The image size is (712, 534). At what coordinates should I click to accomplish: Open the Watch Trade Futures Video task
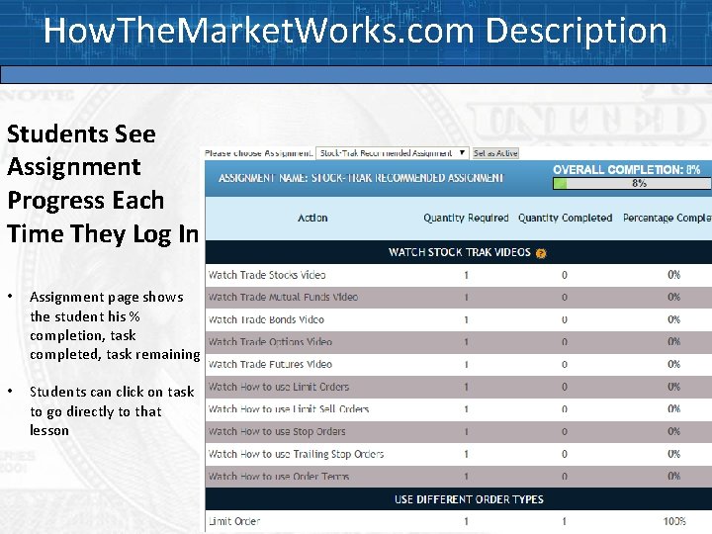(x=270, y=364)
